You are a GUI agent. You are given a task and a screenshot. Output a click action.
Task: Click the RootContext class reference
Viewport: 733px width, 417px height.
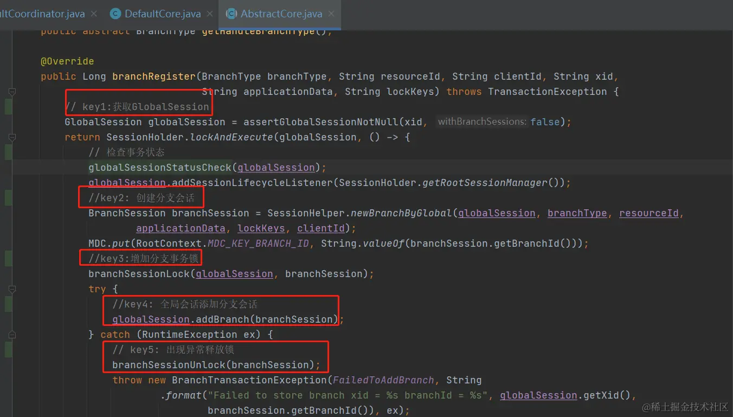coord(169,243)
